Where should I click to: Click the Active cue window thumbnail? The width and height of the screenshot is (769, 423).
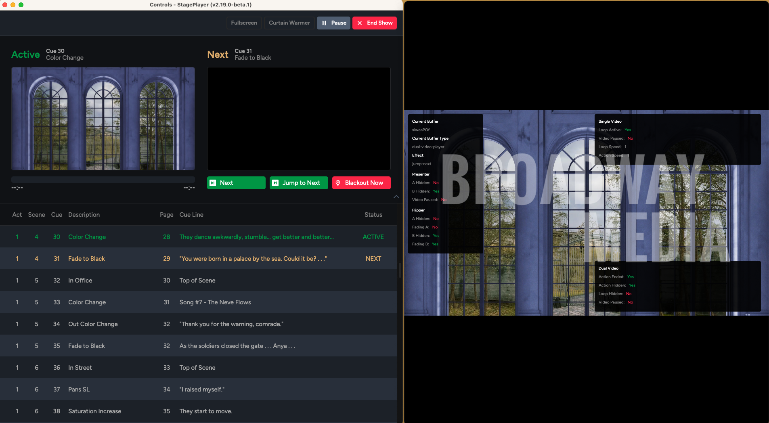(103, 119)
